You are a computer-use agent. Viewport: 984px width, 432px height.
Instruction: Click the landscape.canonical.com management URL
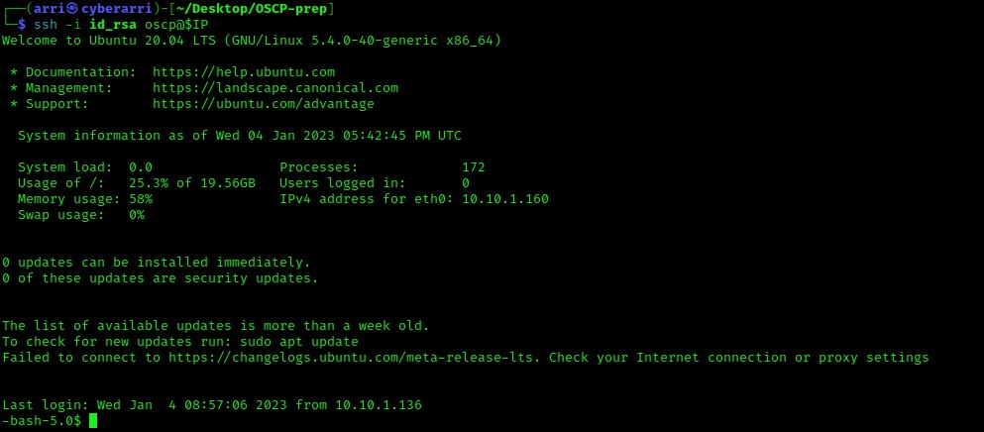(275, 88)
